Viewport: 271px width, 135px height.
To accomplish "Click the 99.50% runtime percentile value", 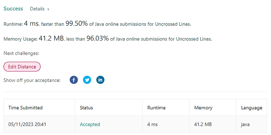I will [x=77, y=23].
